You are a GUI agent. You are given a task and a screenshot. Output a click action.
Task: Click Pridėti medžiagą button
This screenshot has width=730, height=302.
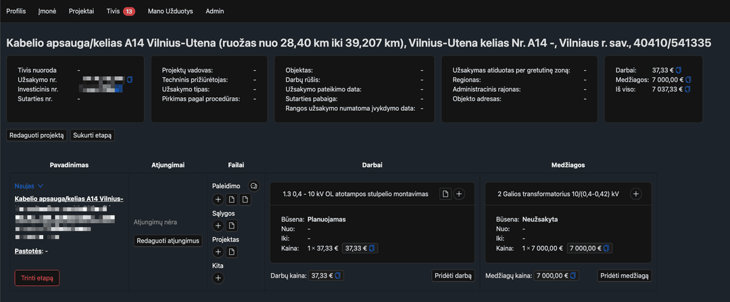[625, 276]
